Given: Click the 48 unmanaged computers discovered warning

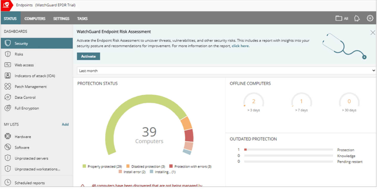Looking at the screenshot, I should [x=147, y=186].
